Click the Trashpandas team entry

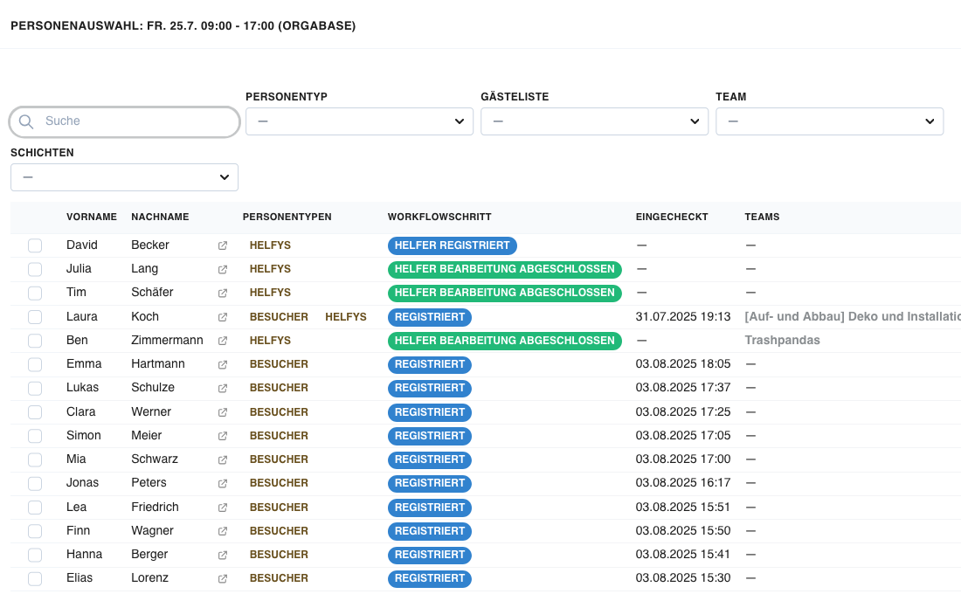(x=782, y=340)
